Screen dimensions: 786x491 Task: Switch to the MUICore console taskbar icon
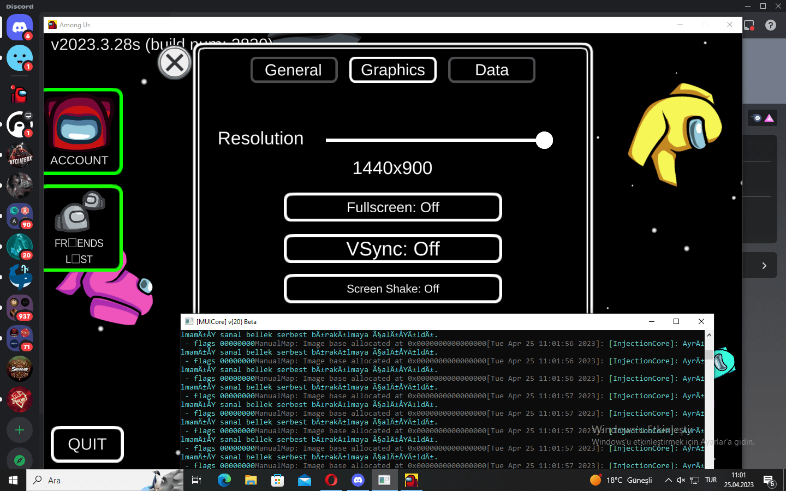[x=385, y=480]
